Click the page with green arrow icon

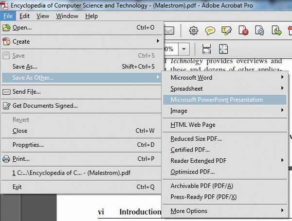pyautogui.click(x=276, y=30)
